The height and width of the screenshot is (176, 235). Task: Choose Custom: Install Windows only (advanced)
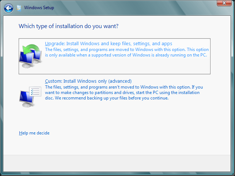(x=88, y=81)
